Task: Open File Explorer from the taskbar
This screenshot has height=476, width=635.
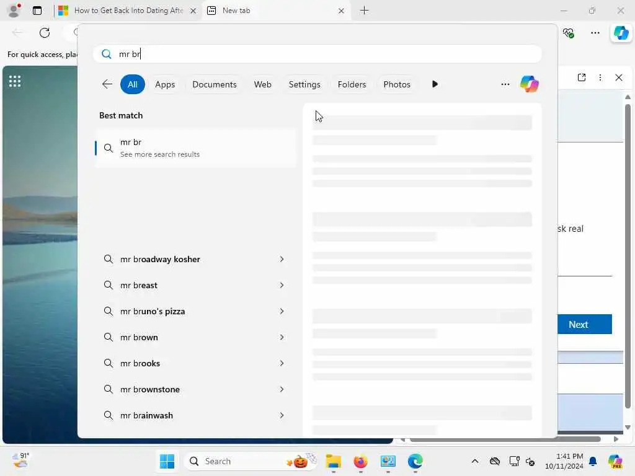Action: click(x=333, y=461)
